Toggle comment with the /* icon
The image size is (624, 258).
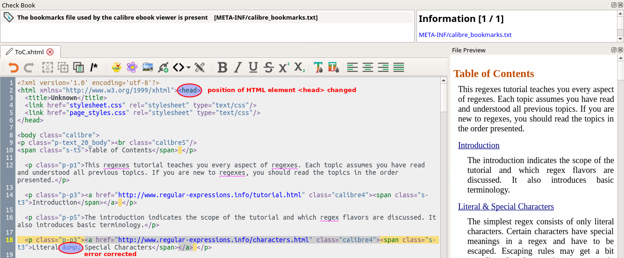tap(93, 67)
